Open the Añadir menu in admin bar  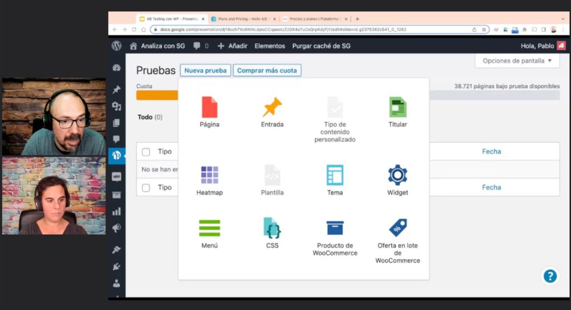click(233, 46)
